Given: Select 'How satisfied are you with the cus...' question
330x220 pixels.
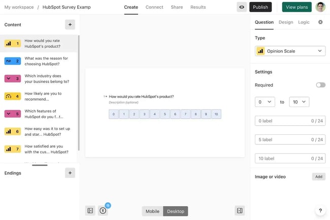Looking at the screenshot, I should tap(46, 149).
